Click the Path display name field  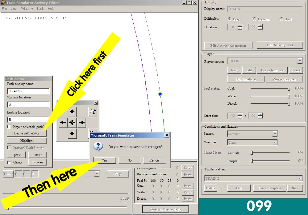tap(28, 91)
